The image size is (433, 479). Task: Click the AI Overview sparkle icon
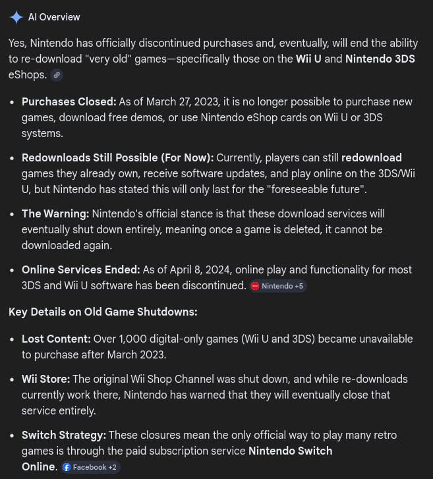point(16,17)
